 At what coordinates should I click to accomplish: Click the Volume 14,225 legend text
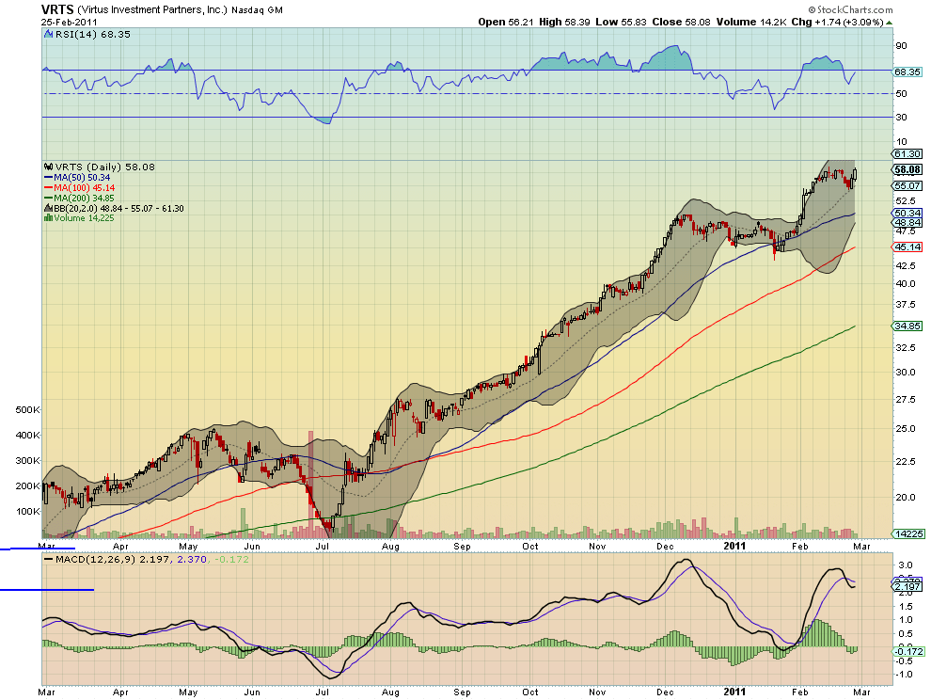coord(85,218)
